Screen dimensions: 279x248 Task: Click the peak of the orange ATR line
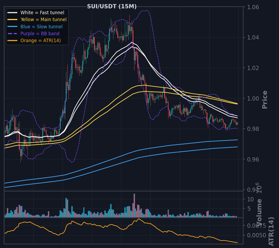pos(138,219)
